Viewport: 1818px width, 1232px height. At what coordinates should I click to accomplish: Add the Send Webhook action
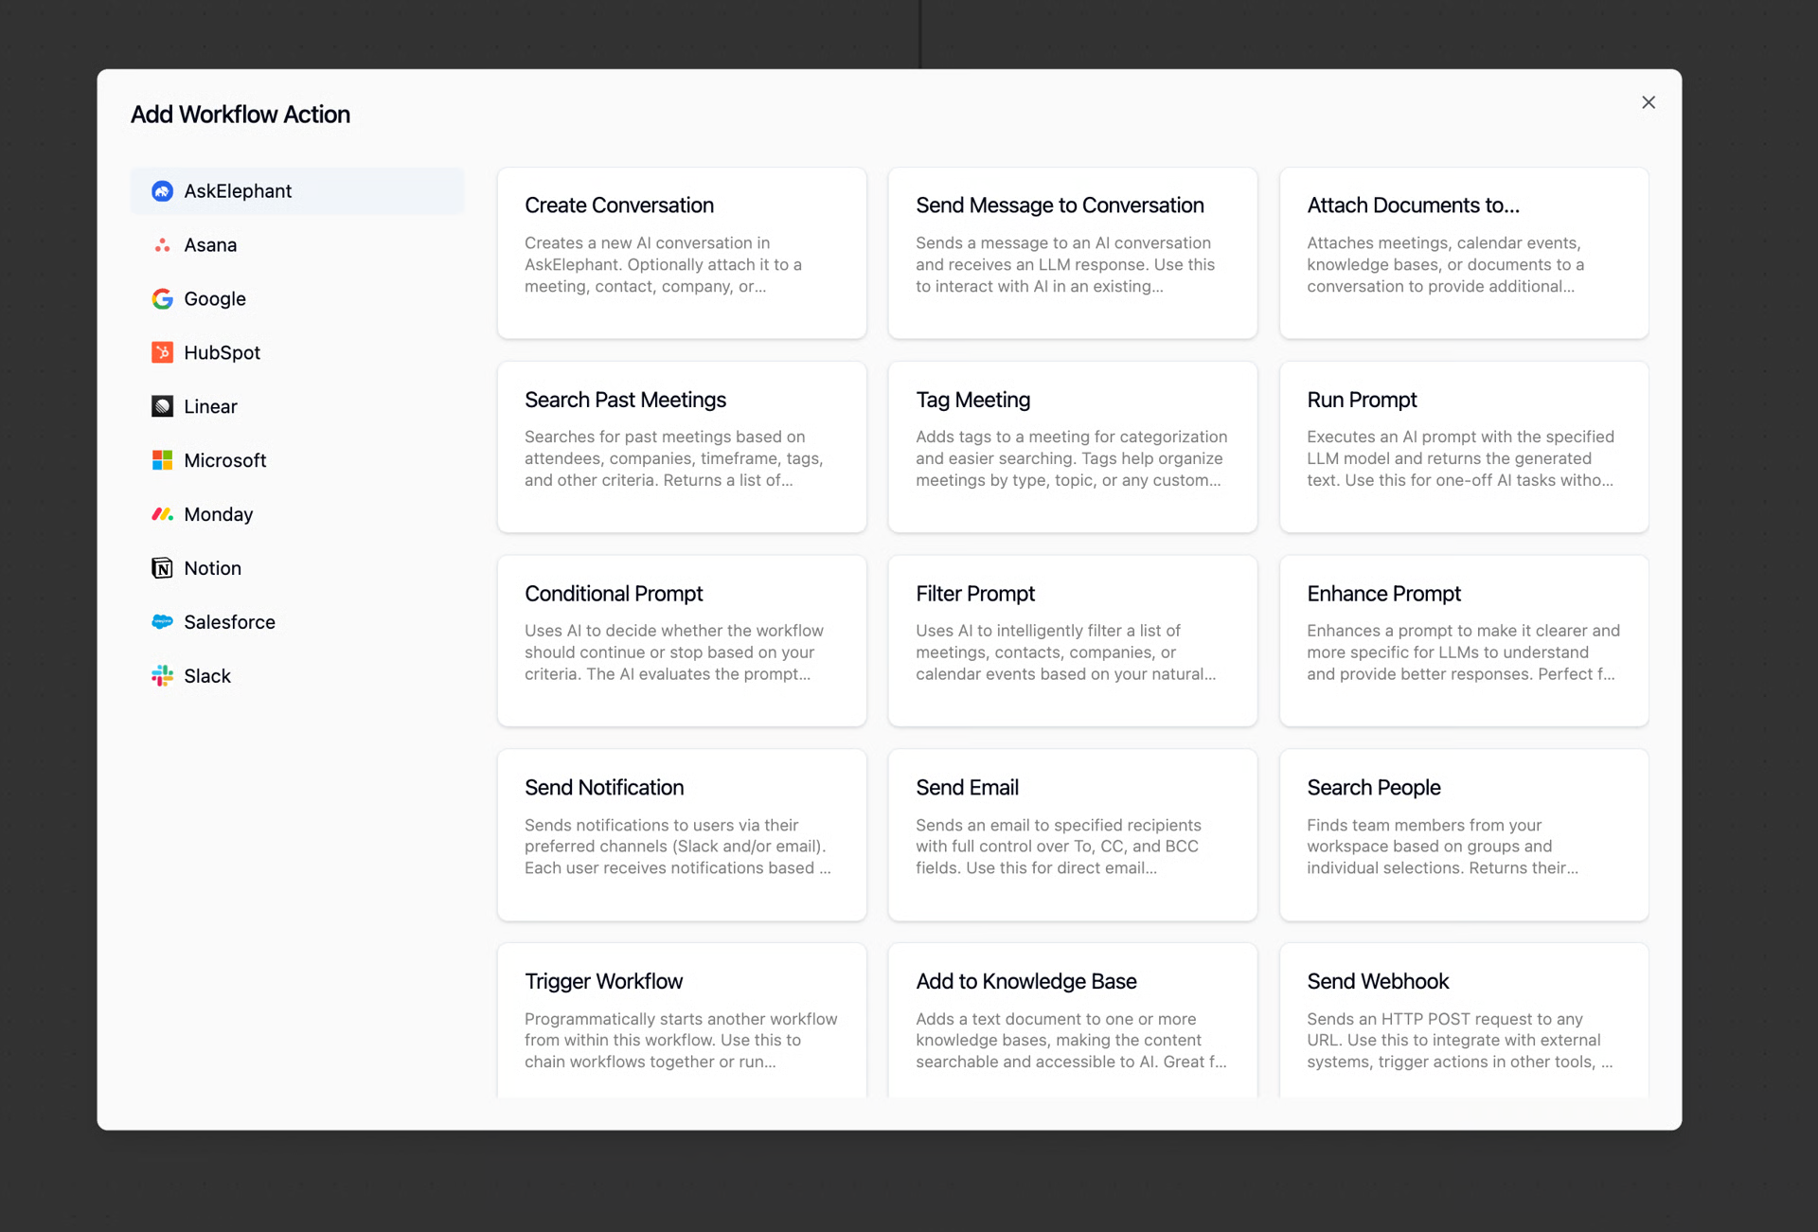pos(1464,1021)
